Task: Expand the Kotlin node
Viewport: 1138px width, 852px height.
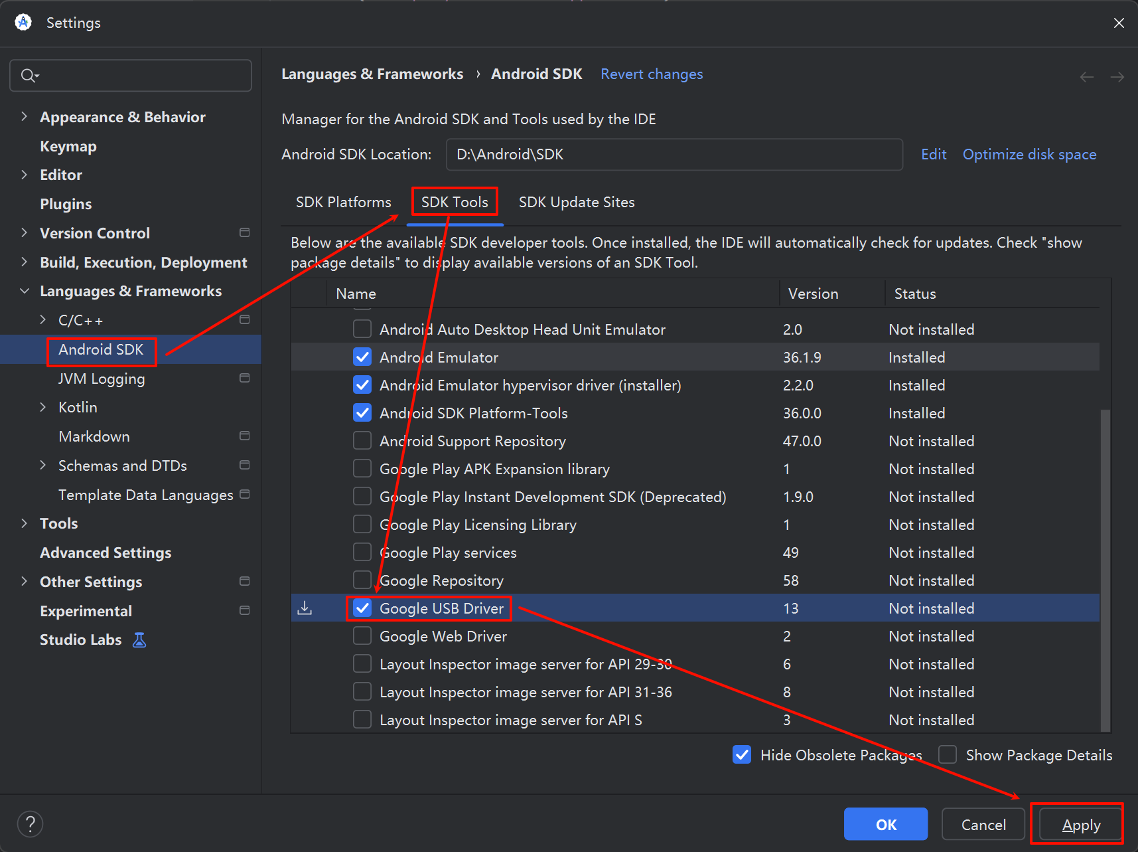Action: coord(43,407)
